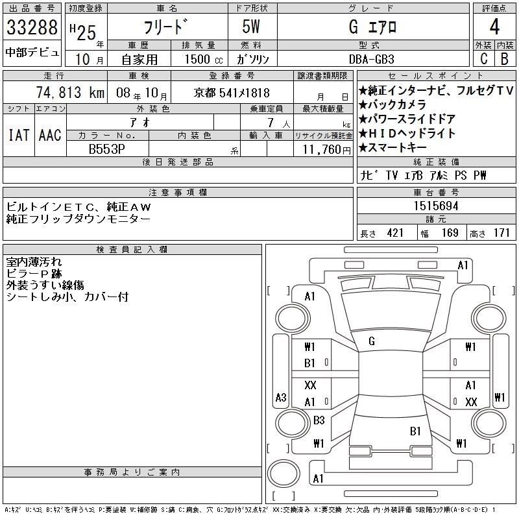Click inspector note 外装うすい線傷
Viewport: 519px width, 519px height.
(45, 285)
